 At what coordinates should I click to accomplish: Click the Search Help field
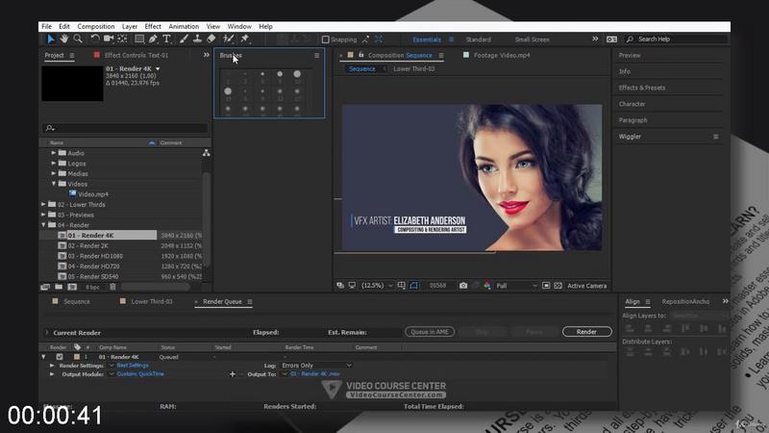(x=676, y=39)
